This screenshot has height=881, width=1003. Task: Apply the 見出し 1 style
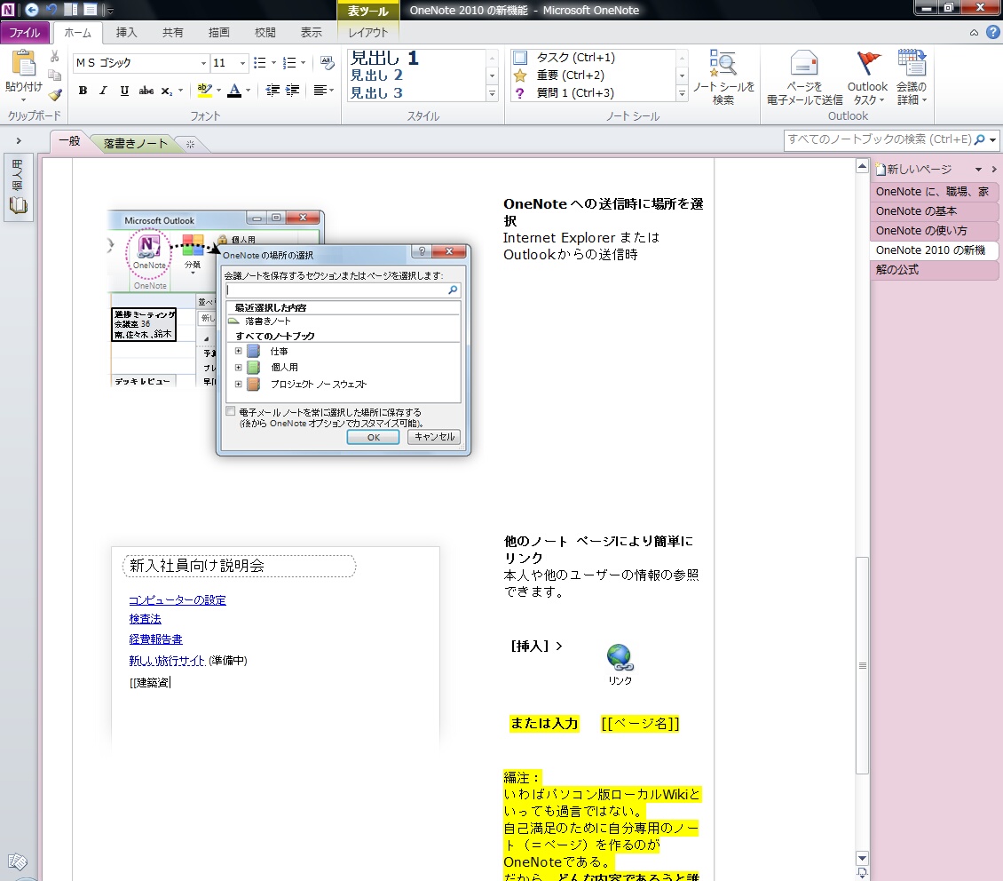[383, 59]
